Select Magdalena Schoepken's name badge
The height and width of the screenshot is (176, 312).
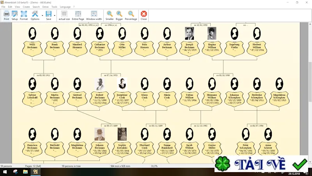tap(279, 99)
